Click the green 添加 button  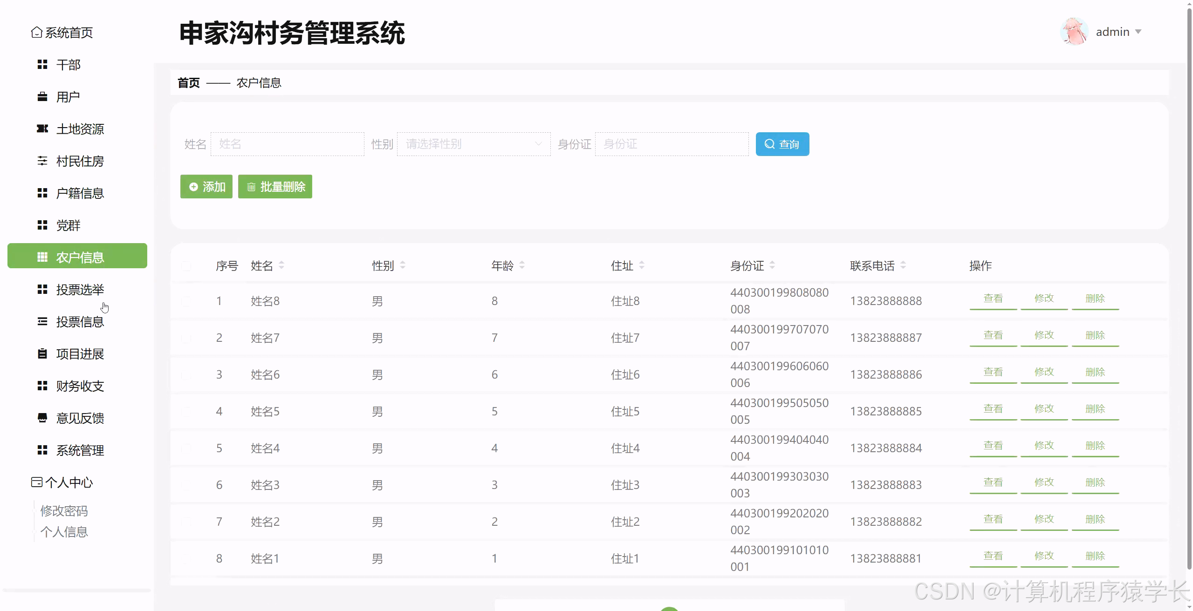(x=206, y=187)
